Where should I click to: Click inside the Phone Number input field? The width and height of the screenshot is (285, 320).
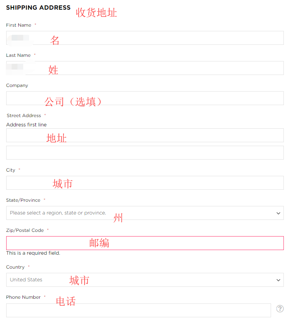coord(138,310)
